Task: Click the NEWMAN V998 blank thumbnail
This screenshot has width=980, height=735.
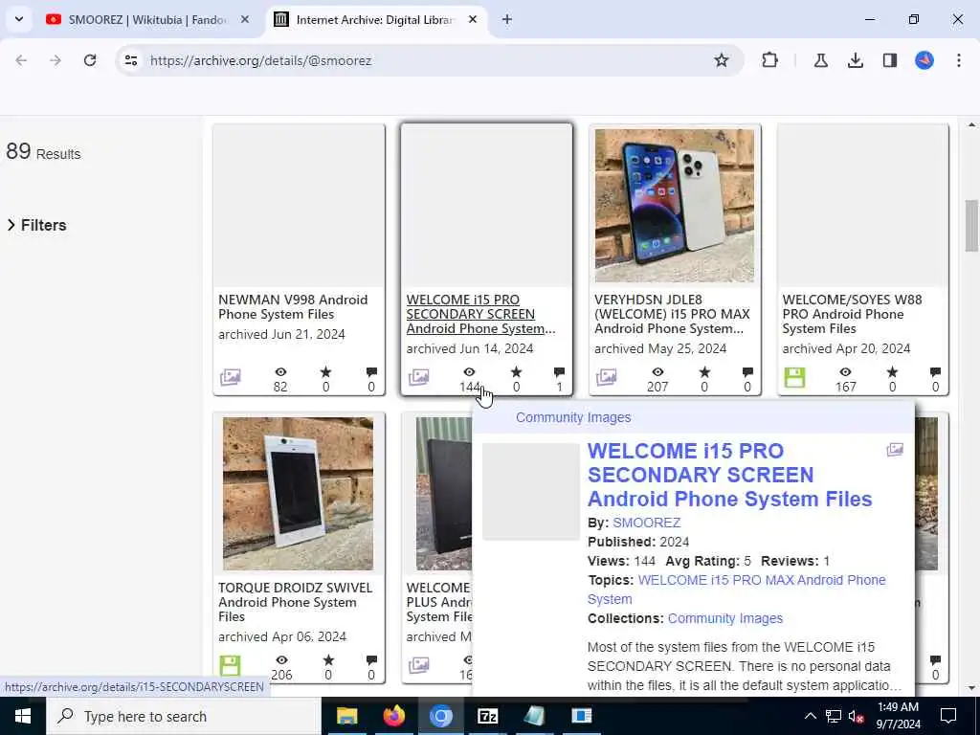Action: point(299,206)
